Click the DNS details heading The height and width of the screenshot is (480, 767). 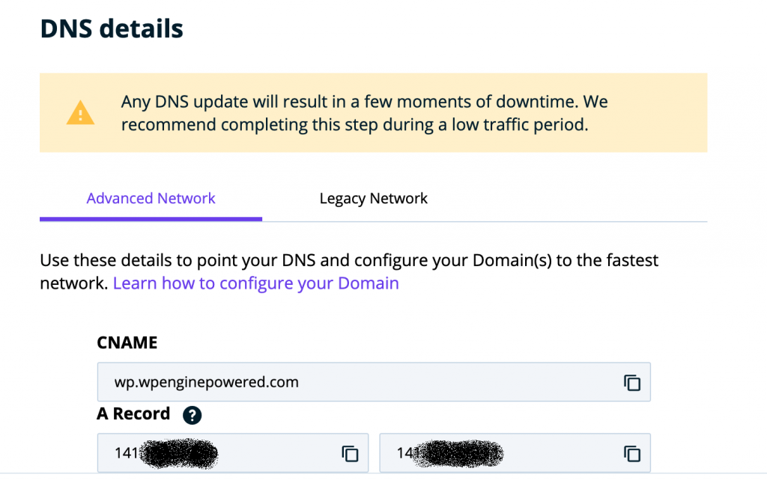(112, 29)
